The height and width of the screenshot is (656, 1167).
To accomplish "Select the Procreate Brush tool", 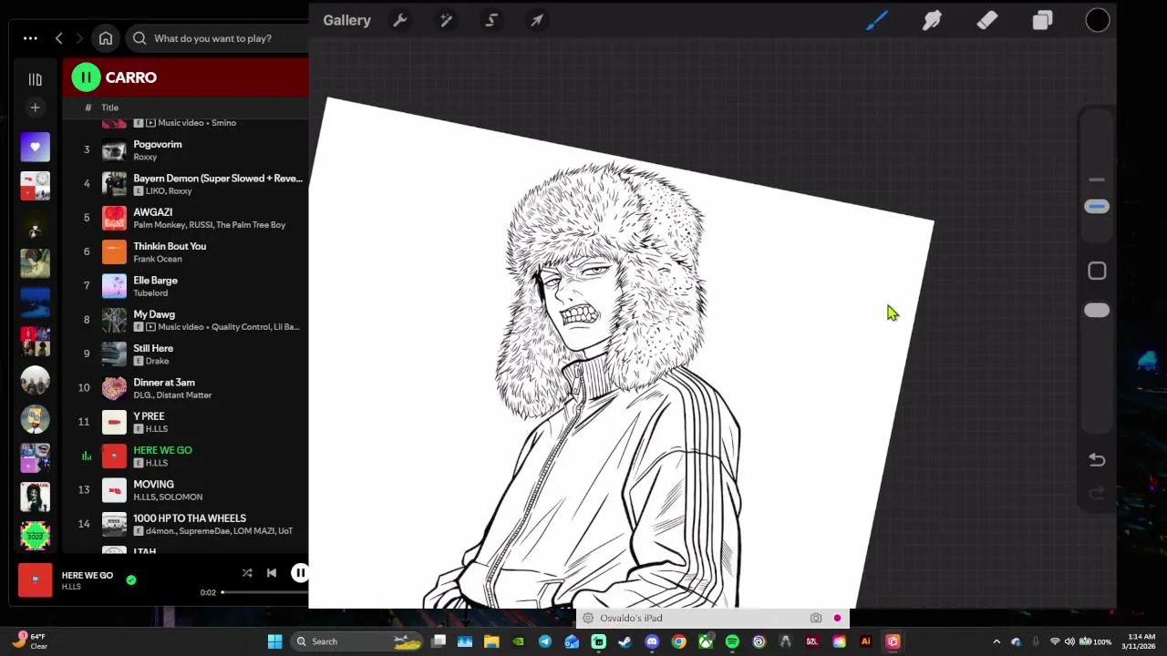I will click(877, 20).
